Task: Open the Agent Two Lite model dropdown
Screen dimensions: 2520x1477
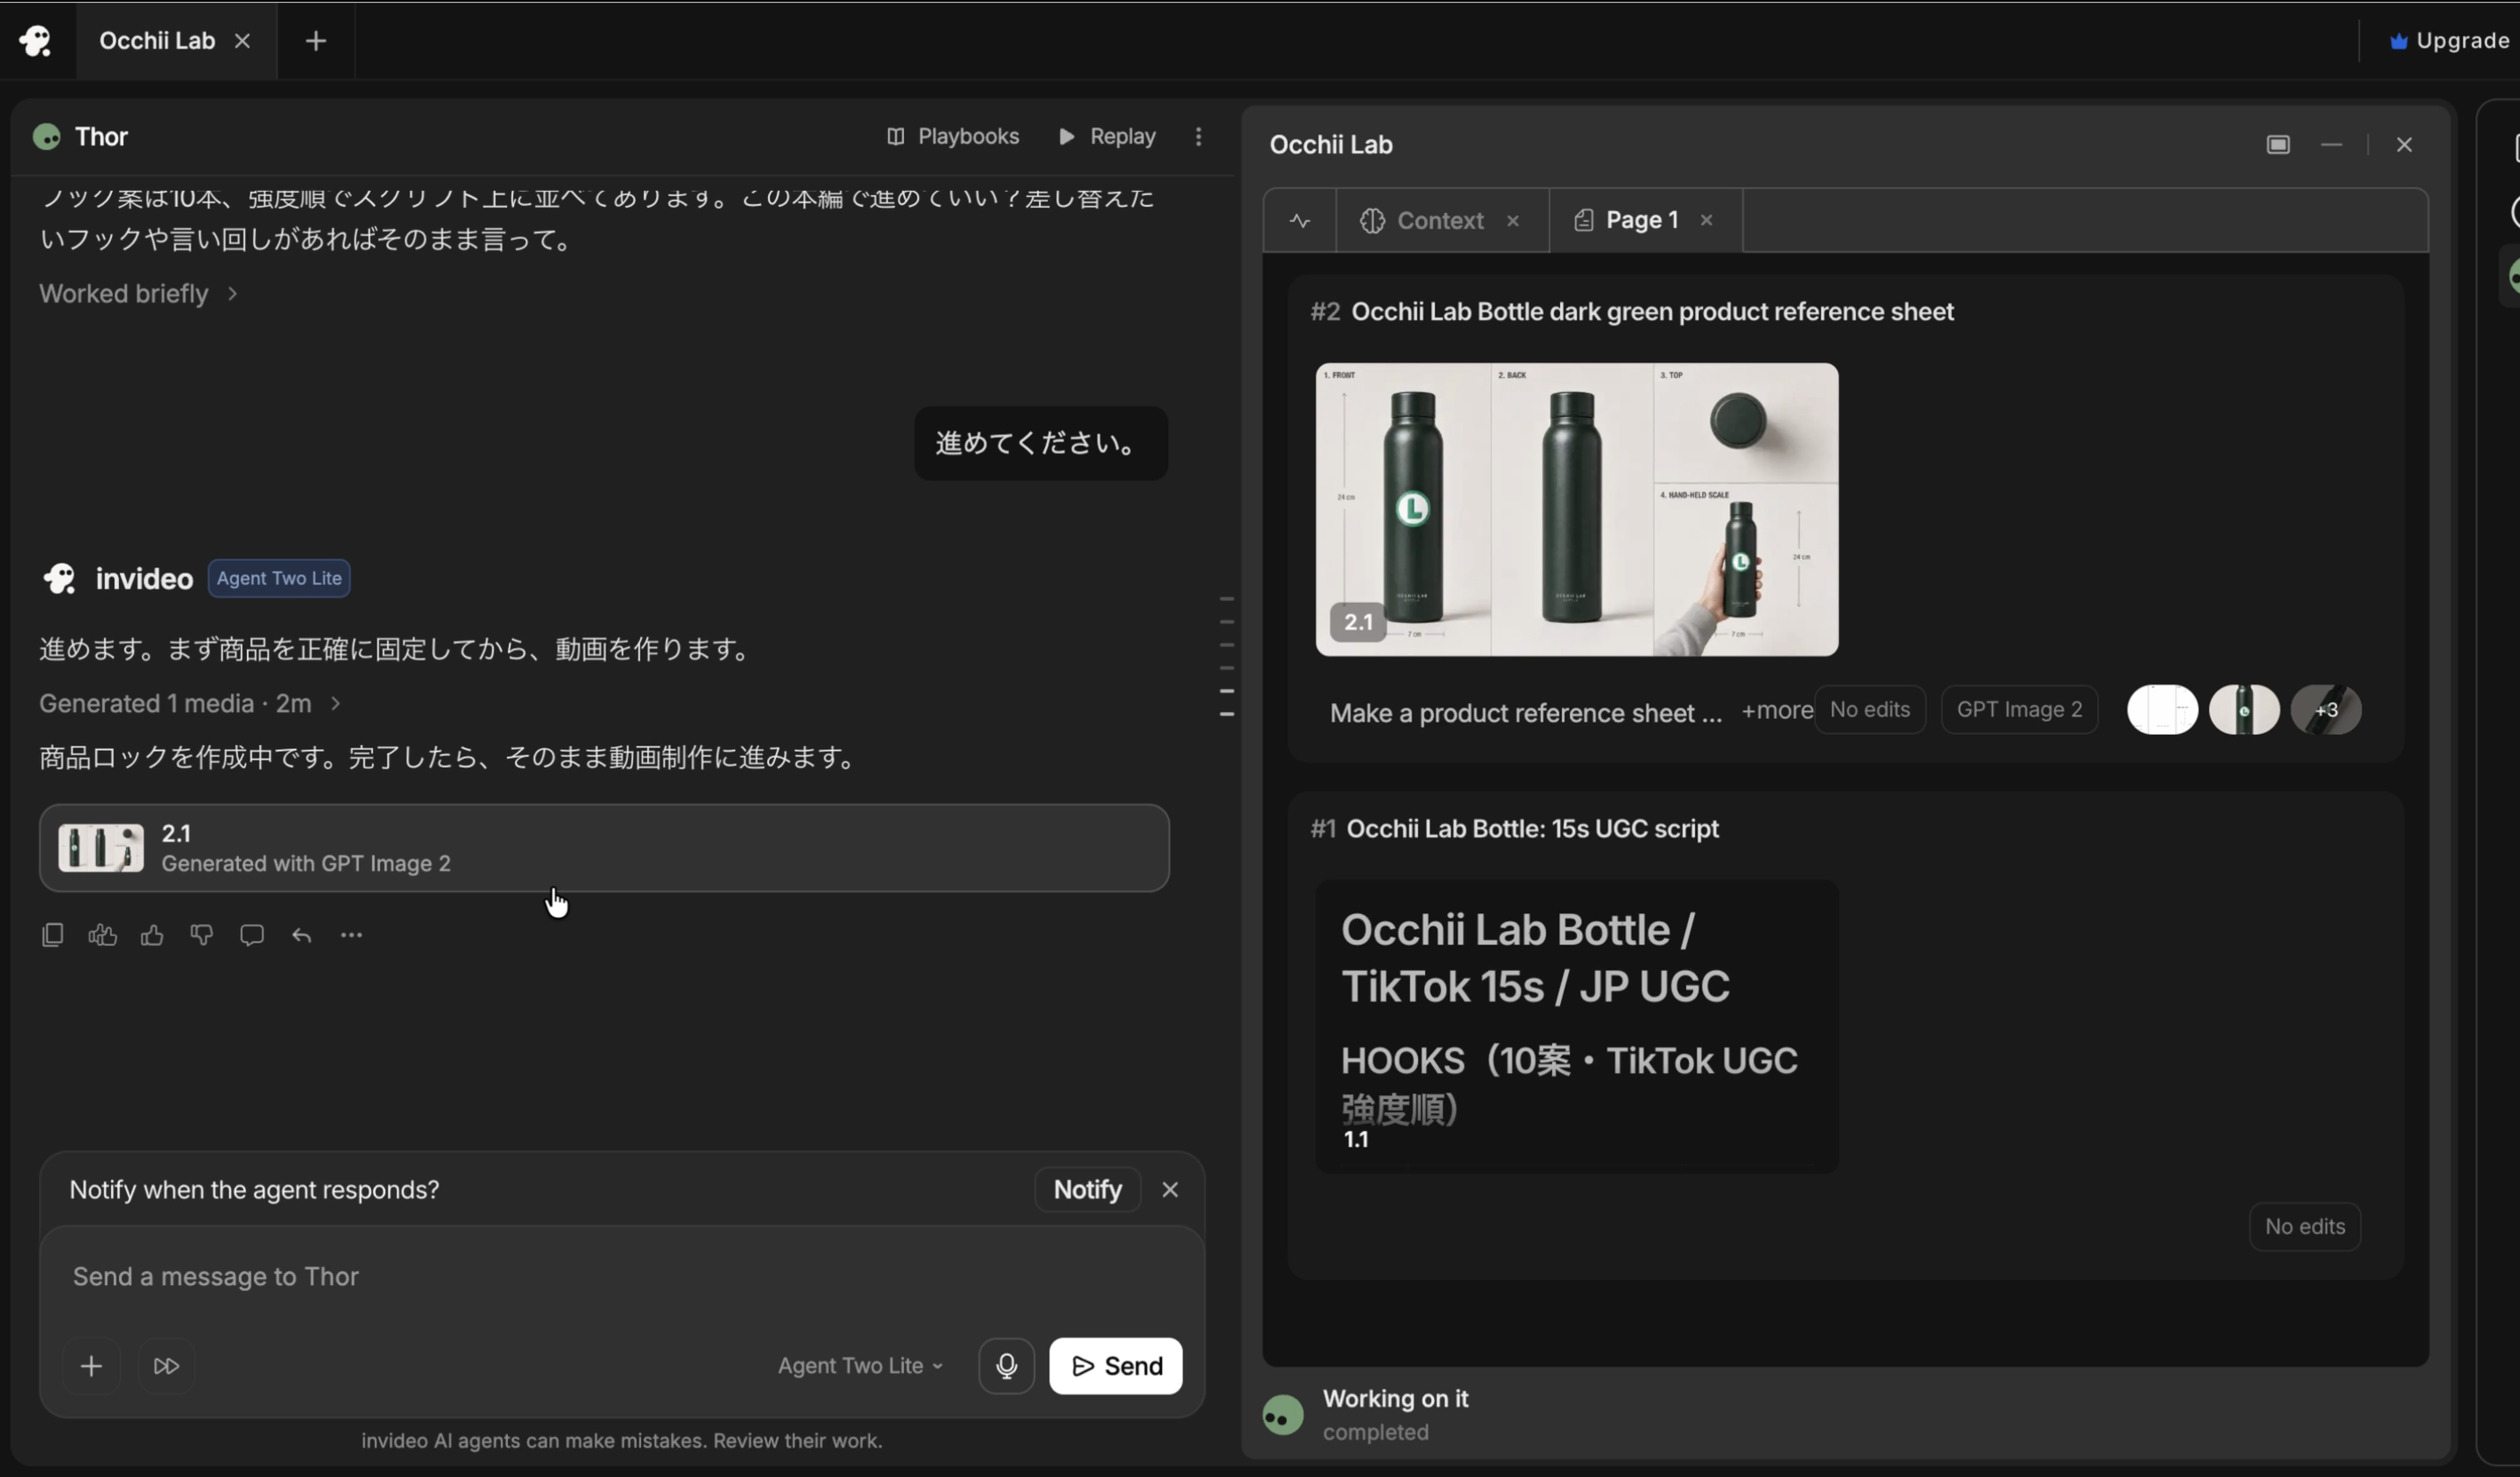Action: point(861,1366)
